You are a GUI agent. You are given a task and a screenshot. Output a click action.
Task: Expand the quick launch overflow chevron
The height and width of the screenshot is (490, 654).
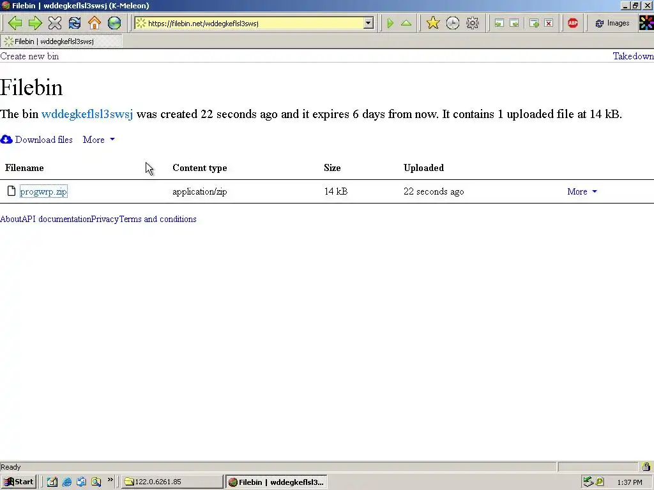pos(110,480)
